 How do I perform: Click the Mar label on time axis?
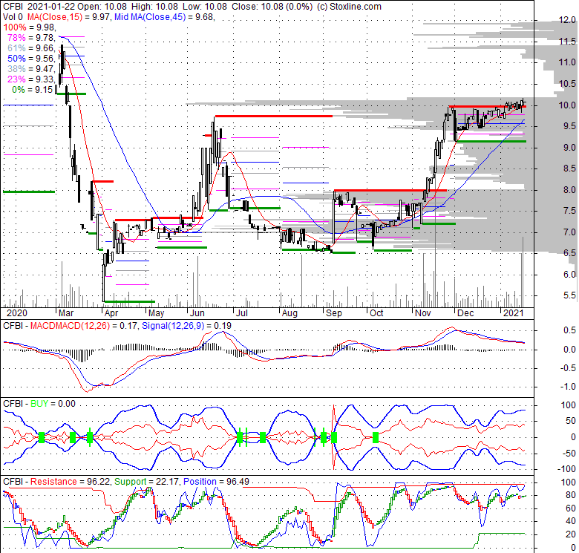[x=66, y=313]
